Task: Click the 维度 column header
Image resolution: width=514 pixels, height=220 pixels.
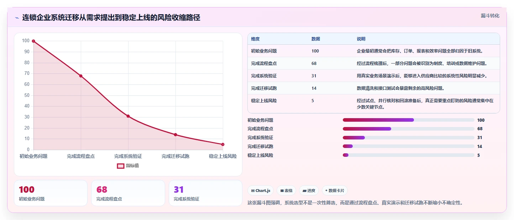Action: [255, 39]
